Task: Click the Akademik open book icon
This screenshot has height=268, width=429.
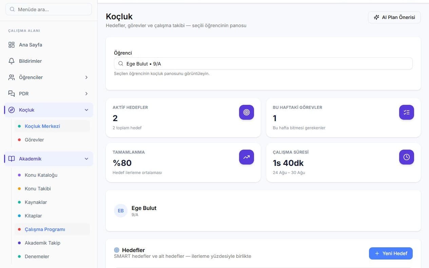Action: 12,159
